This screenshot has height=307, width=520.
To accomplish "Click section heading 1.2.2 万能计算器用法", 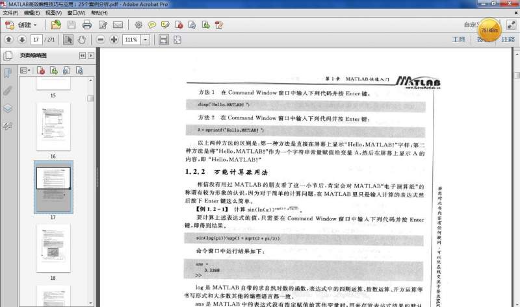I will coord(226,172).
